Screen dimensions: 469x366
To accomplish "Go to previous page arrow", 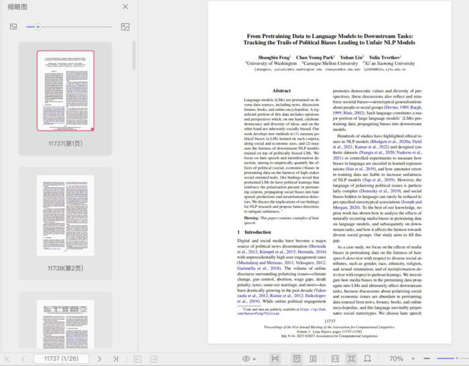I will [x=23, y=359].
